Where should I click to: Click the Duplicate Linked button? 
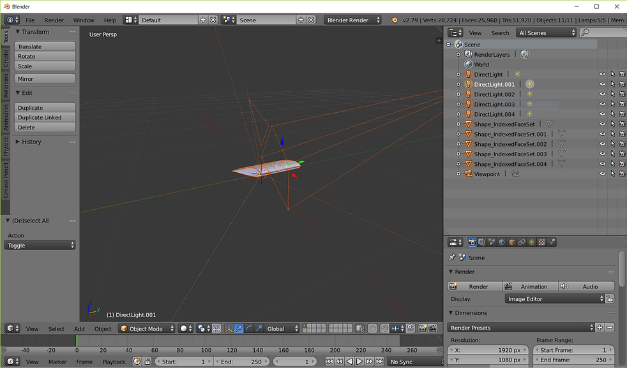point(45,117)
